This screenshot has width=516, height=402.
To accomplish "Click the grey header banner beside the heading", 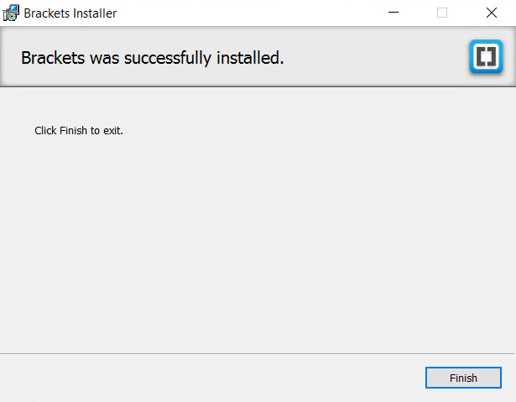I will click(375, 58).
